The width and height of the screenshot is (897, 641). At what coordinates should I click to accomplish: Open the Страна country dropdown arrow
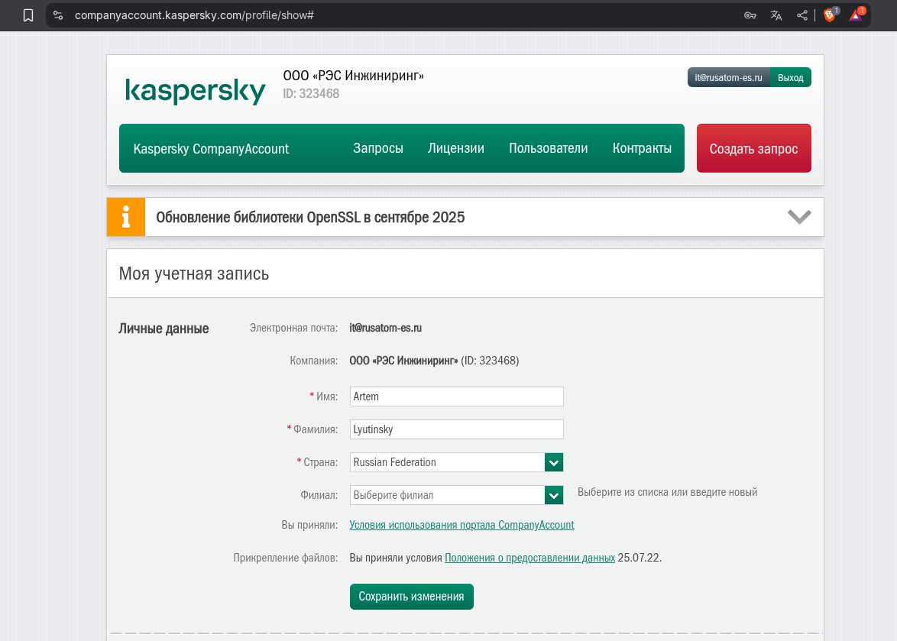pos(554,462)
